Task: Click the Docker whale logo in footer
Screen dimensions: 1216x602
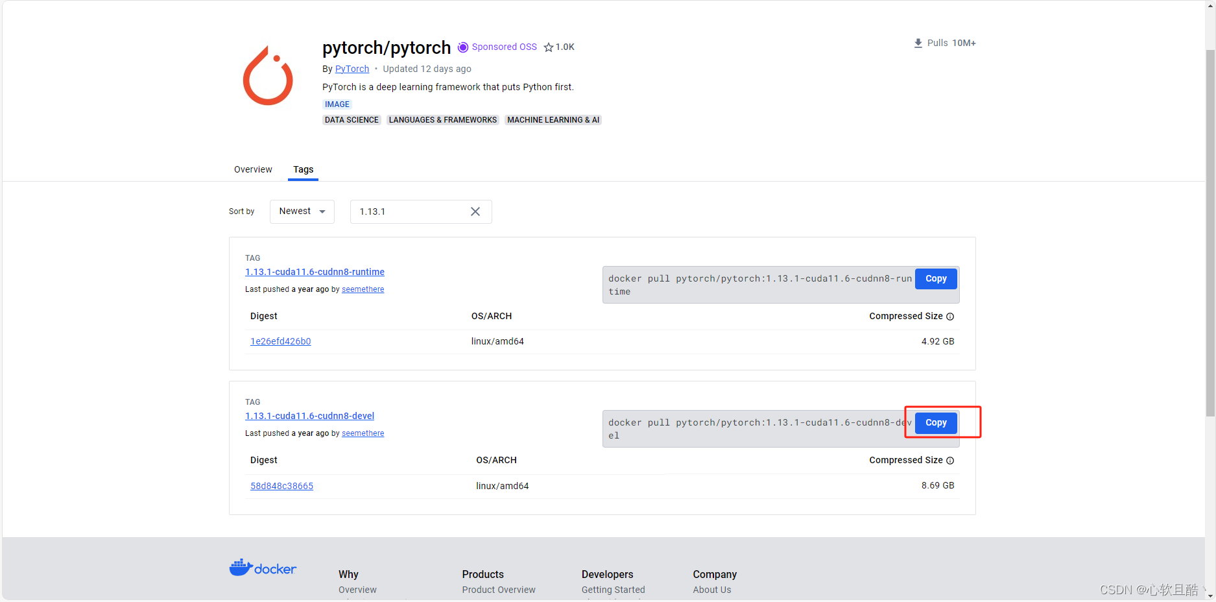Action: (x=240, y=566)
